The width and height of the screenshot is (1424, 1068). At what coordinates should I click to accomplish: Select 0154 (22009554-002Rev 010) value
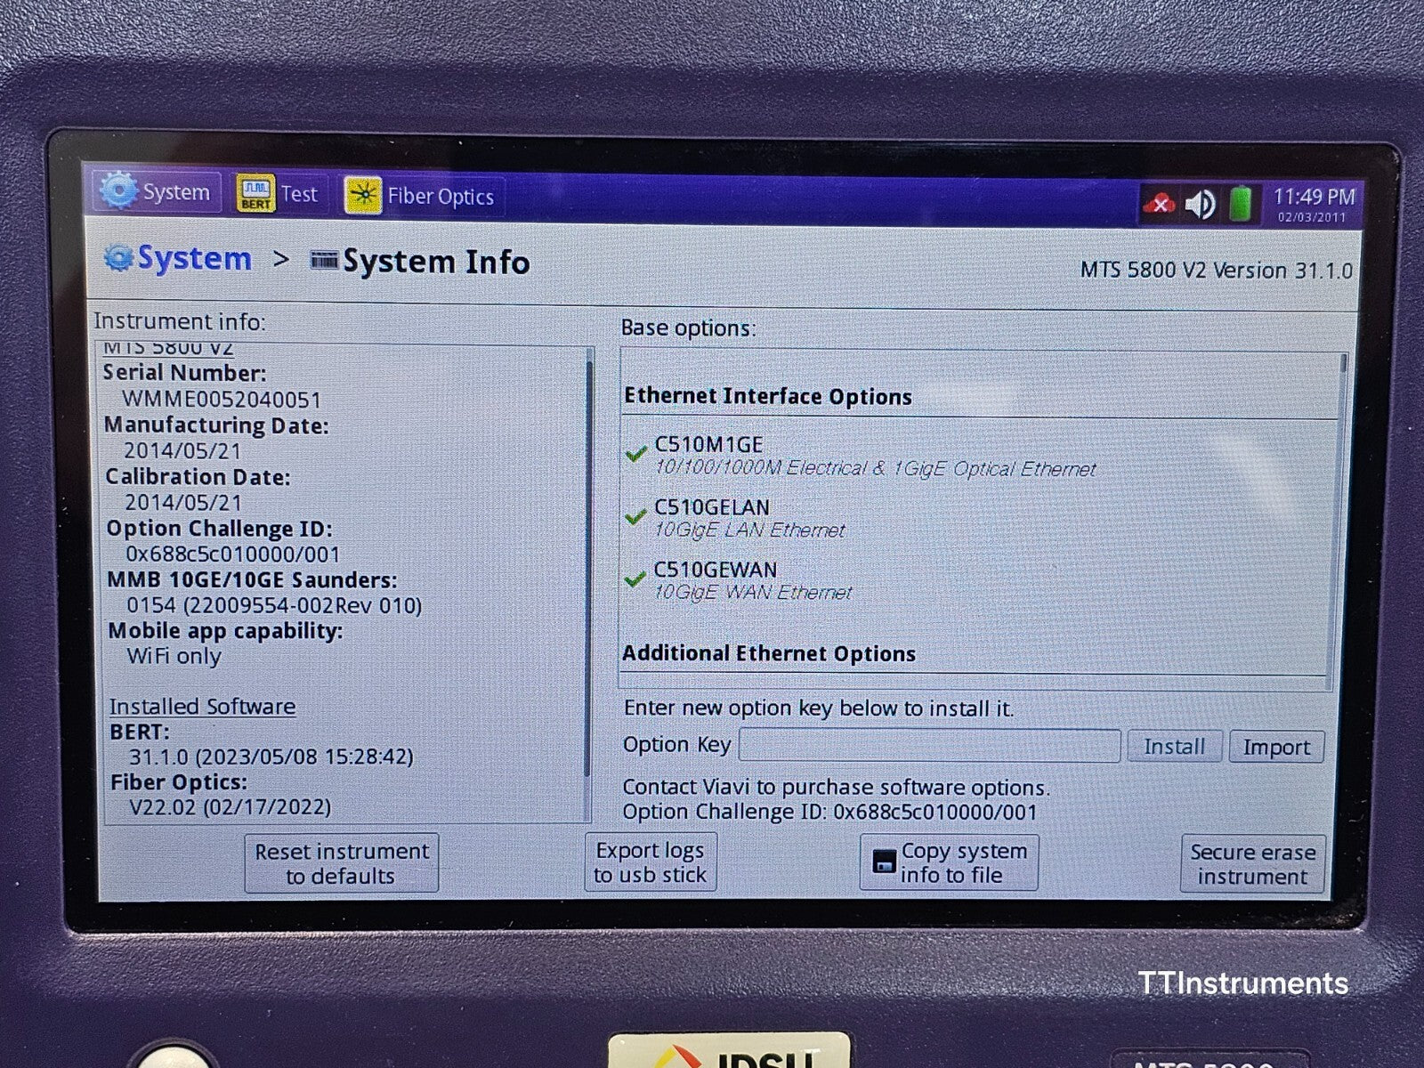pos(274,606)
